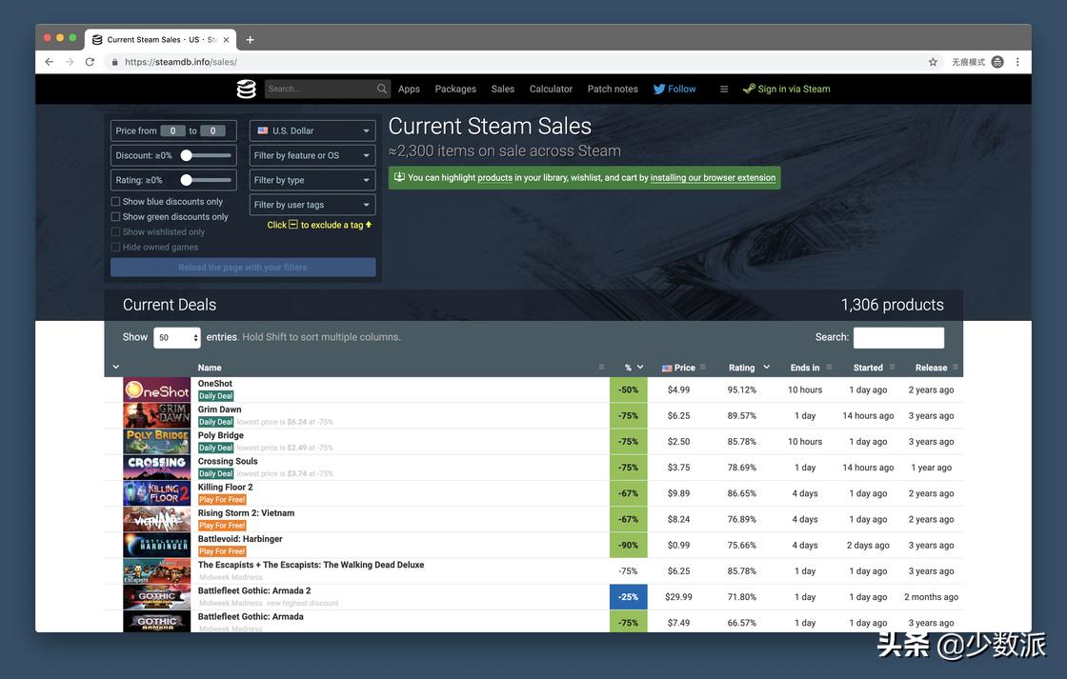Click the Discount slider handle
Screen dimensions: 1067x679
[x=187, y=155]
